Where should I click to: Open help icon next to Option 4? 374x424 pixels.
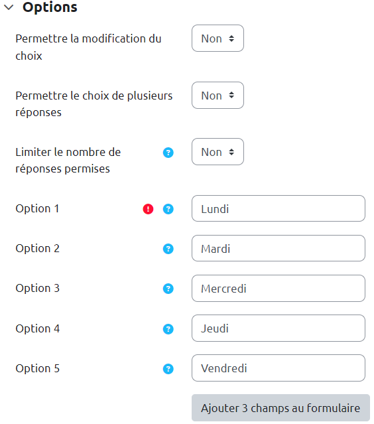(168, 329)
